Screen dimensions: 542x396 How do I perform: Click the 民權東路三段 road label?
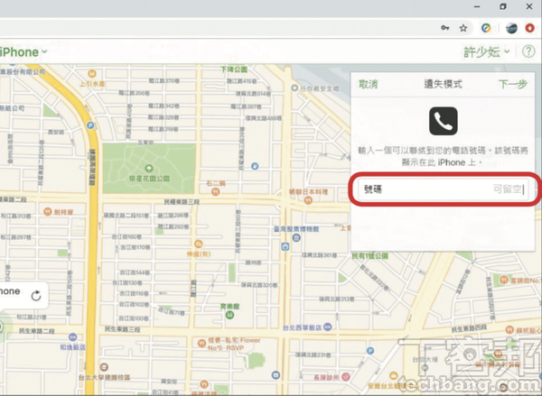pos(182,202)
